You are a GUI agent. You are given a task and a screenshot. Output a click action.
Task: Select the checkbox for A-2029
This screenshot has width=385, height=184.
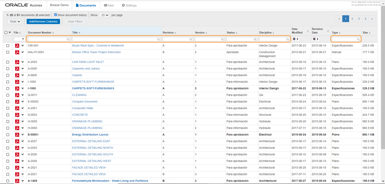point(8,62)
